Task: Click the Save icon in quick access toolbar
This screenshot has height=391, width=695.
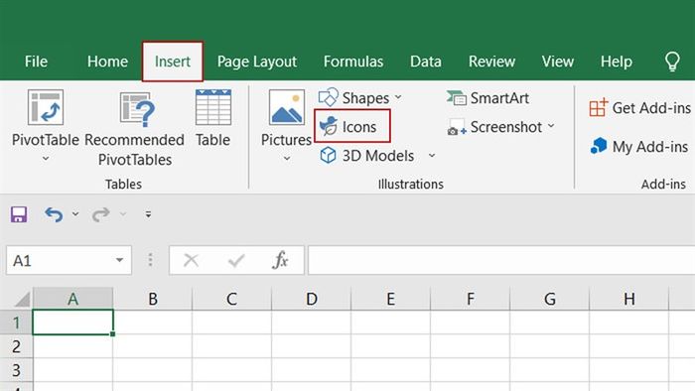Action: (19, 214)
